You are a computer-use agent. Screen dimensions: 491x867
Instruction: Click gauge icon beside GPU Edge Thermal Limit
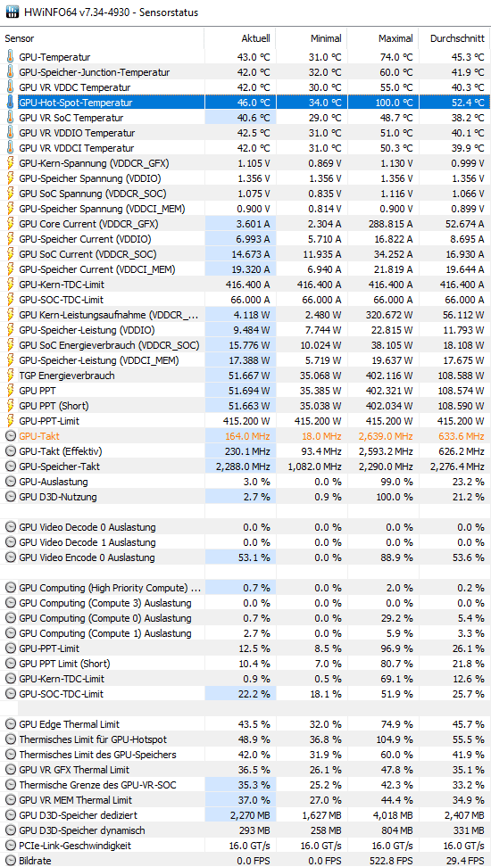(10, 723)
